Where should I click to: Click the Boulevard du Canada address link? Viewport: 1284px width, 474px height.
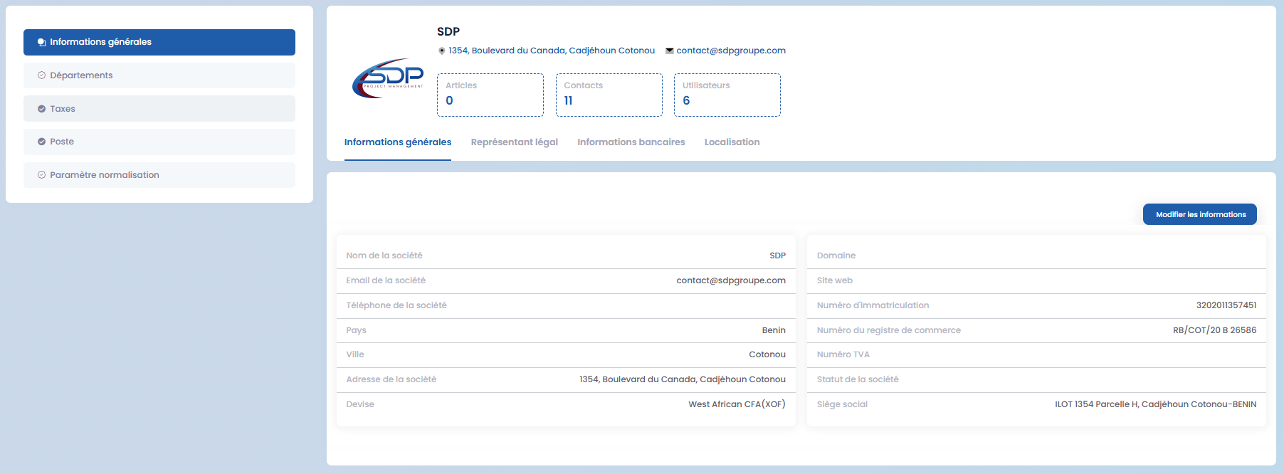pyautogui.click(x=552, y=51)
